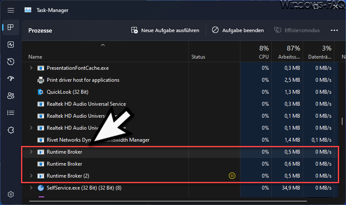Open the Startup apps sidebar icon

tap(11, 78)
